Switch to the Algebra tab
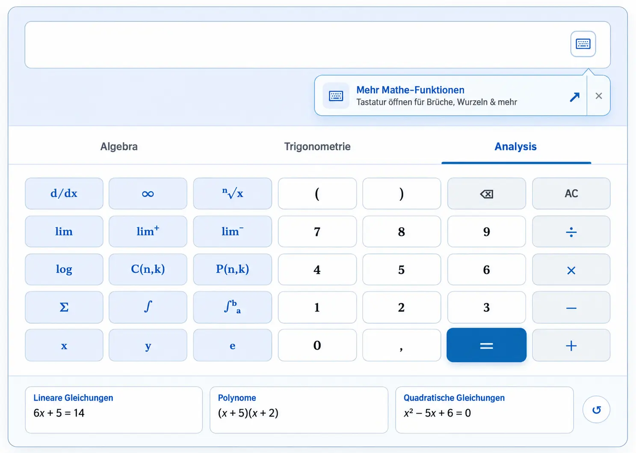Screen dimensions: 636x453 119,146
